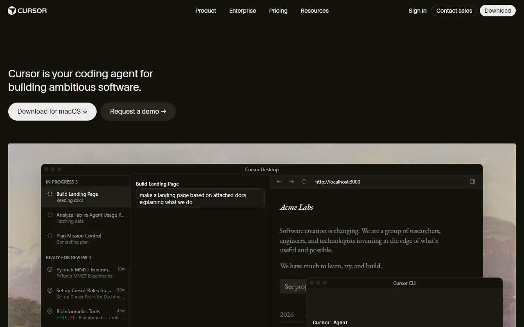Click the 45m timestamp on Bioinformatics Tools
The height and width of the screenshot is (327, 524).
pos(121,311)
